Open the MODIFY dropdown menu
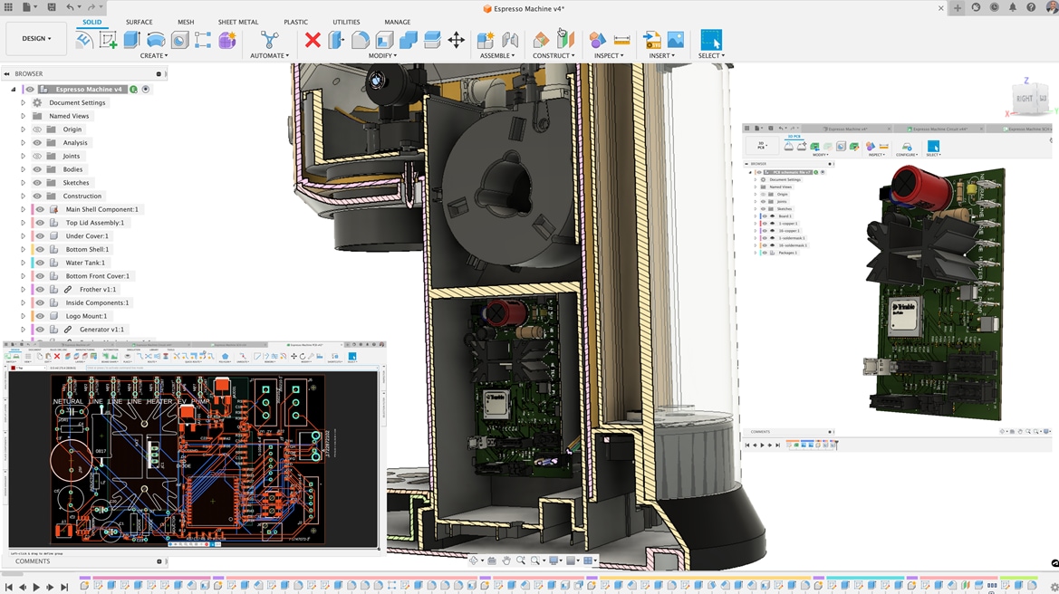Viewport: 1059px width, 594px height. (382, 55)
